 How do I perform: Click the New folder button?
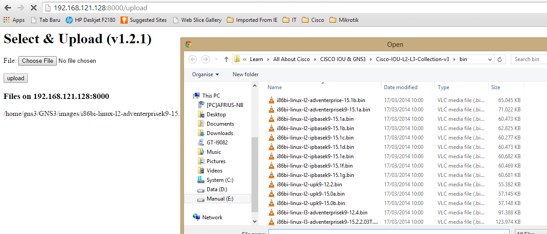coord(246,74)
